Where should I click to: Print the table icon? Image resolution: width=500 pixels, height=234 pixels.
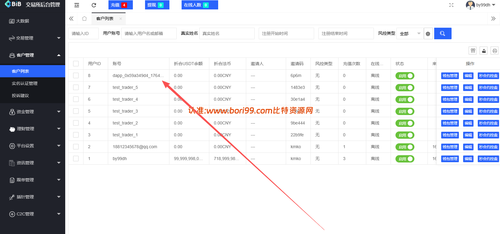(495, 51)
